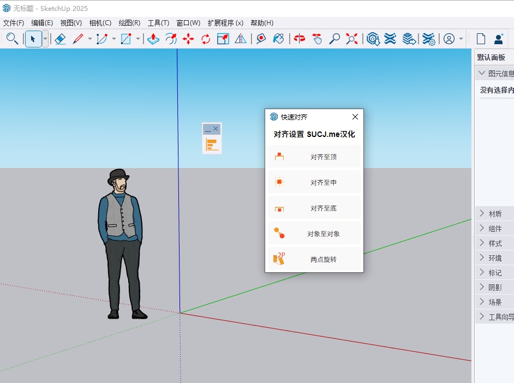The height and width of the screenshot is (383, 514).
Task: Open the 窗口(W) menu
Action: tap(188, 23)
